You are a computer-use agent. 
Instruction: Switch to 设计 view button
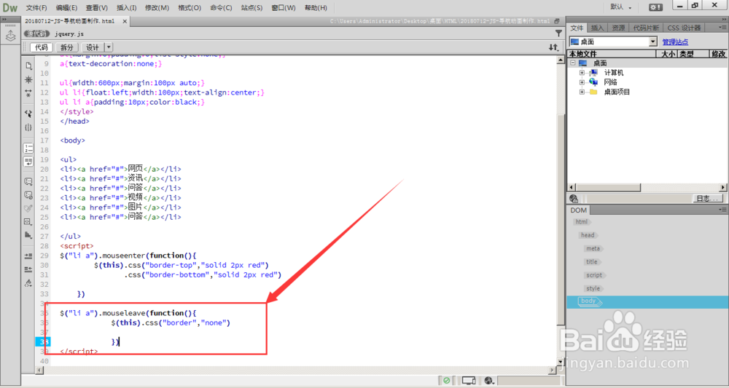(93, 47)
